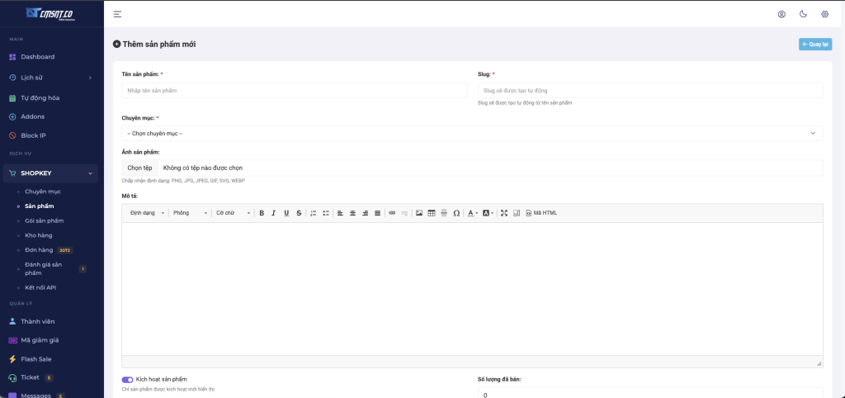Click the insert image icon in editor
Viewport: 845px width, 398px height.
point(419,213)
